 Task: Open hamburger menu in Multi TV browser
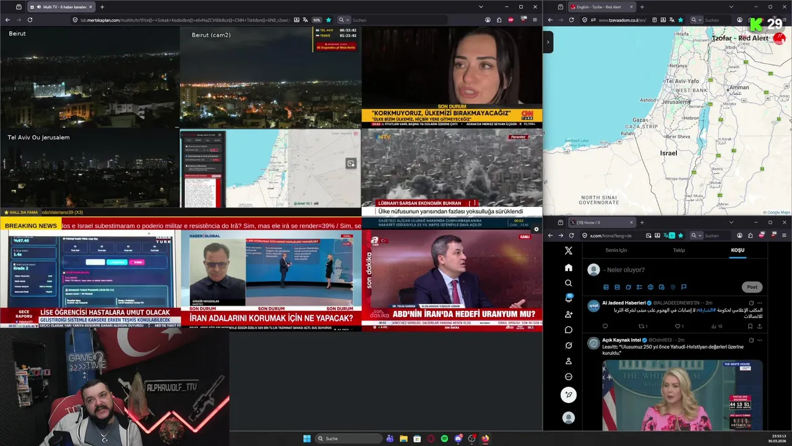pos(535,20)
